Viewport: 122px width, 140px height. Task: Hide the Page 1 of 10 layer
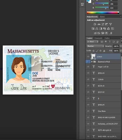(88, 67)
